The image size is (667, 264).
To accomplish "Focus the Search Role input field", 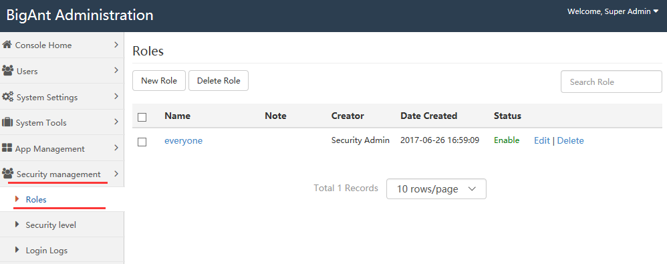I will (612, 82).
